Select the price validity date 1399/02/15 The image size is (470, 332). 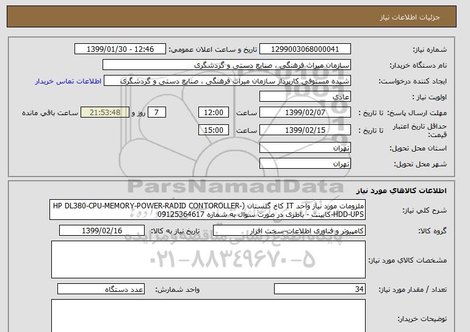pyautogui.click(x=305, y=130)
